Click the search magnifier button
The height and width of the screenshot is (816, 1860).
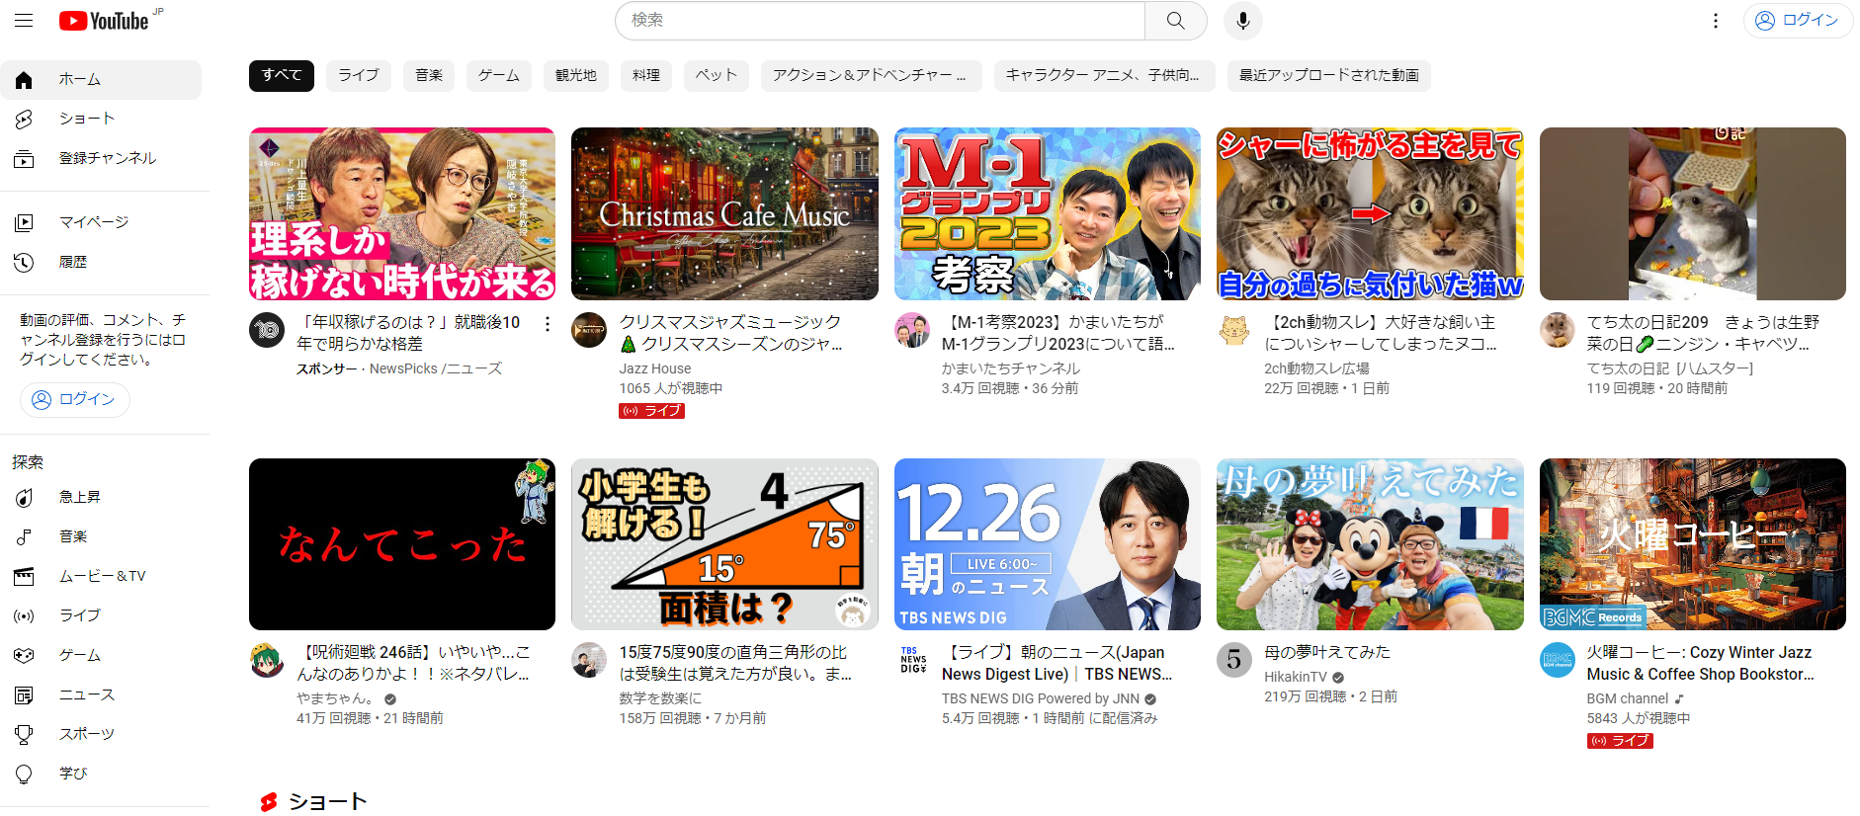[x=1175, y=21]
